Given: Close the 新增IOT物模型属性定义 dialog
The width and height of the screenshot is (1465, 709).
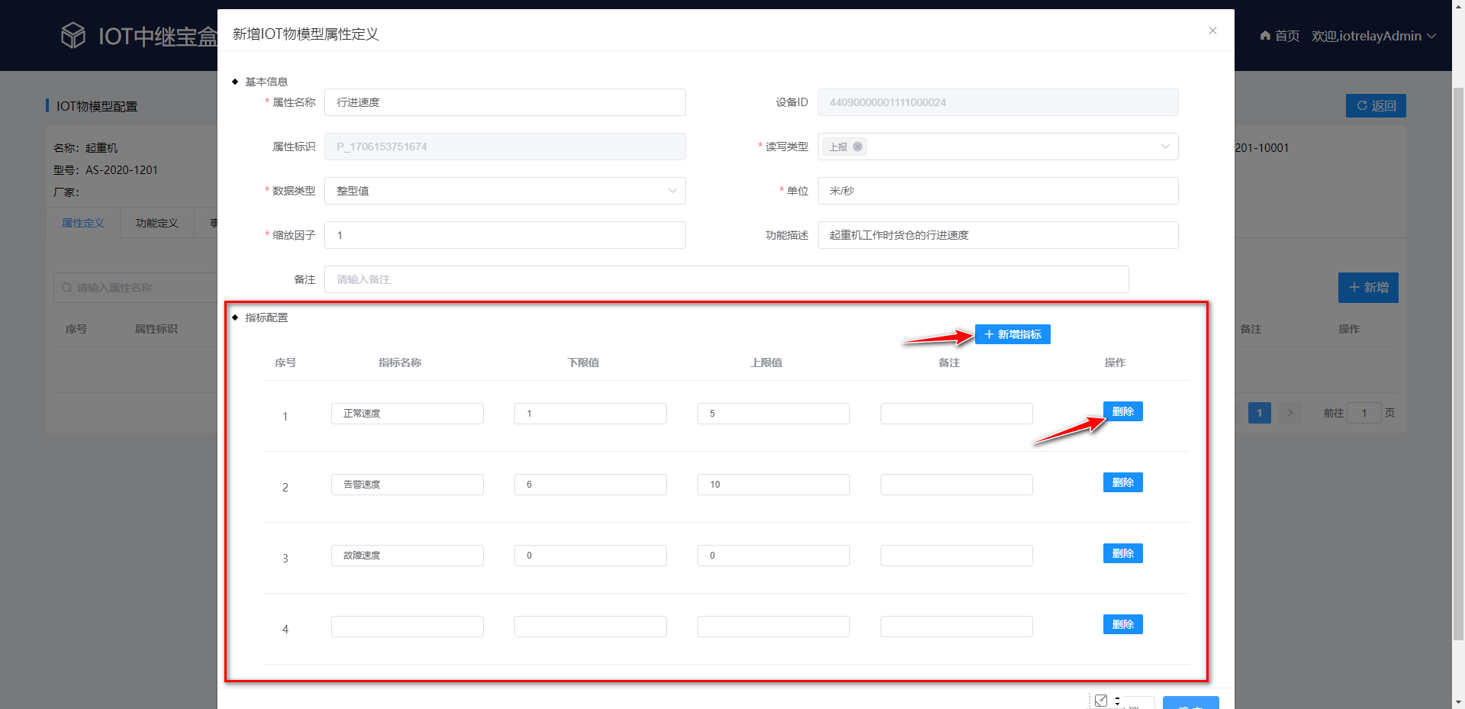Looking at the screenshot, I should 1212,31.
